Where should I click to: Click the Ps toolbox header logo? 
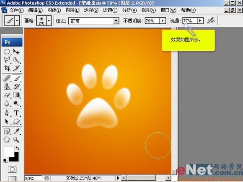pos(12,42)
